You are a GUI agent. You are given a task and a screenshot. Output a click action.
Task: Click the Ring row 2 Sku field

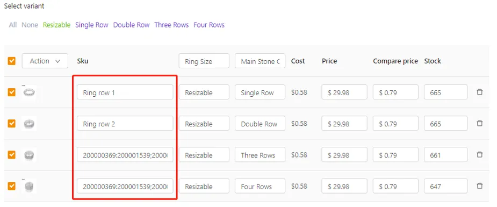point(125,123)
